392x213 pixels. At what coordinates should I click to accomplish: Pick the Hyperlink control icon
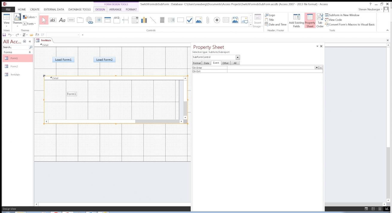pos(89,20)
